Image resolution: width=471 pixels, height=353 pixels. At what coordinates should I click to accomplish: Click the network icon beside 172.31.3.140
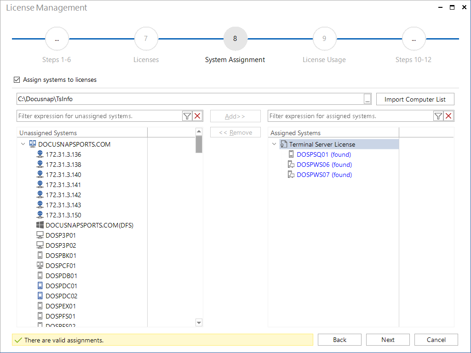[x=40, y=174]
